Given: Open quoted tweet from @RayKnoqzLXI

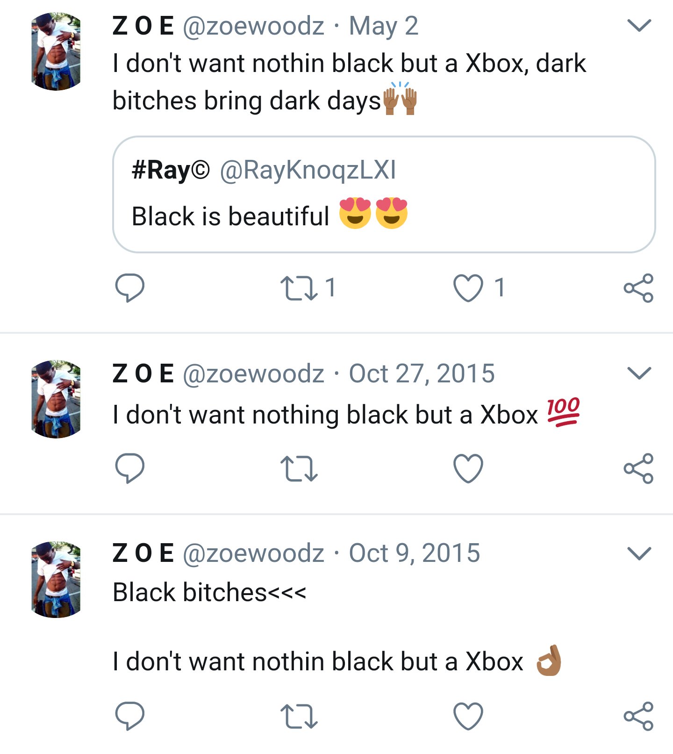Looking at the screenshot, I should pos(383,194).
